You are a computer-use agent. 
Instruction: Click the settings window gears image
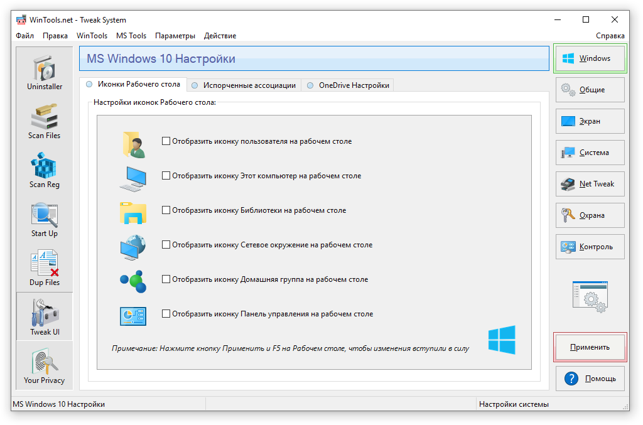(x=590, y=297)
